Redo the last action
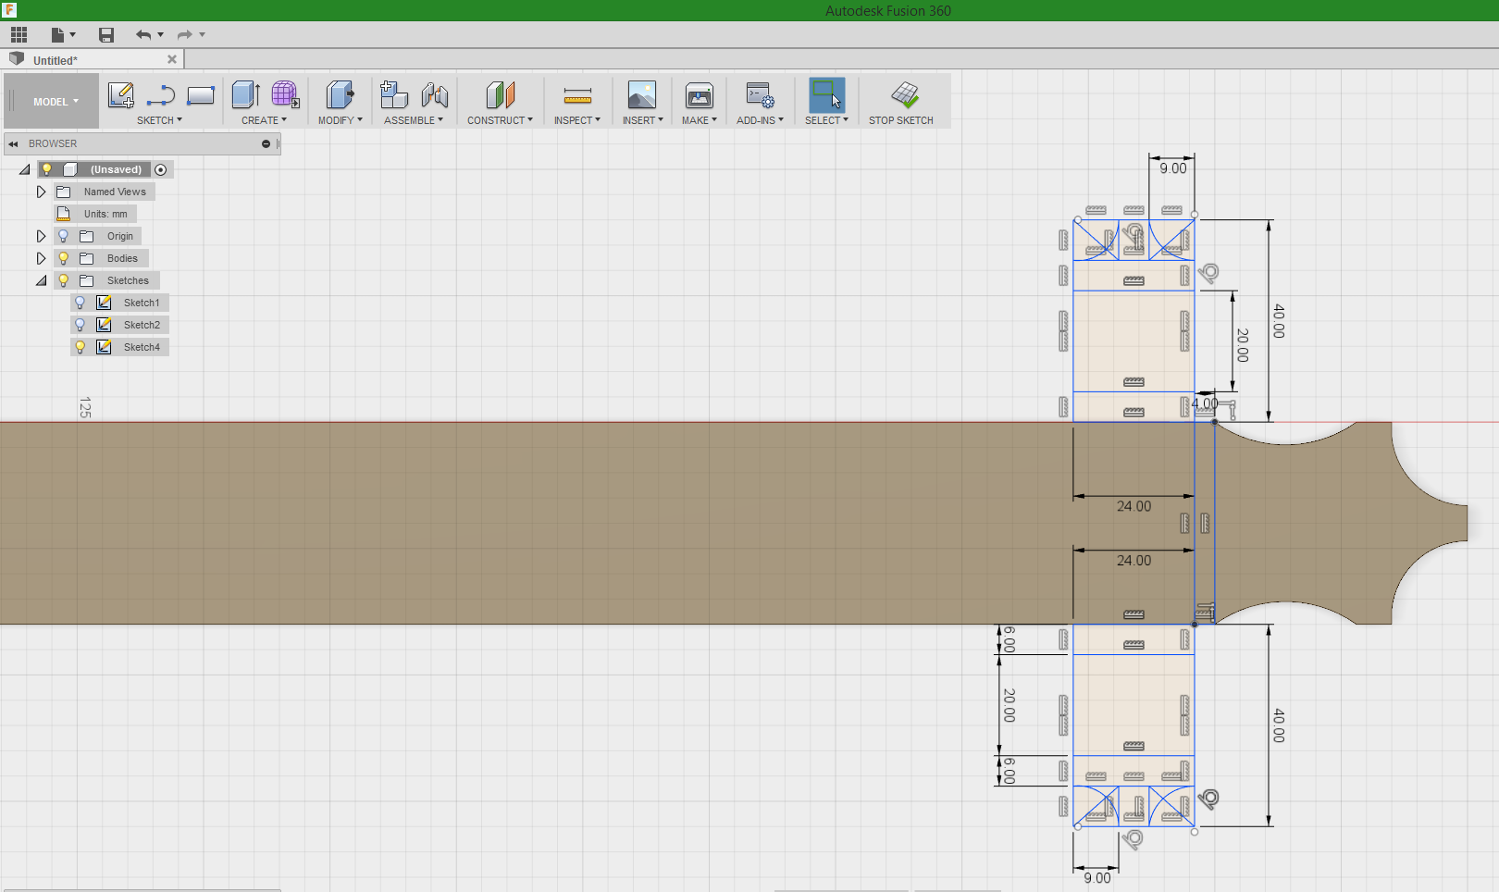This screenshot has width=1499, height=892. click(185, 35)
